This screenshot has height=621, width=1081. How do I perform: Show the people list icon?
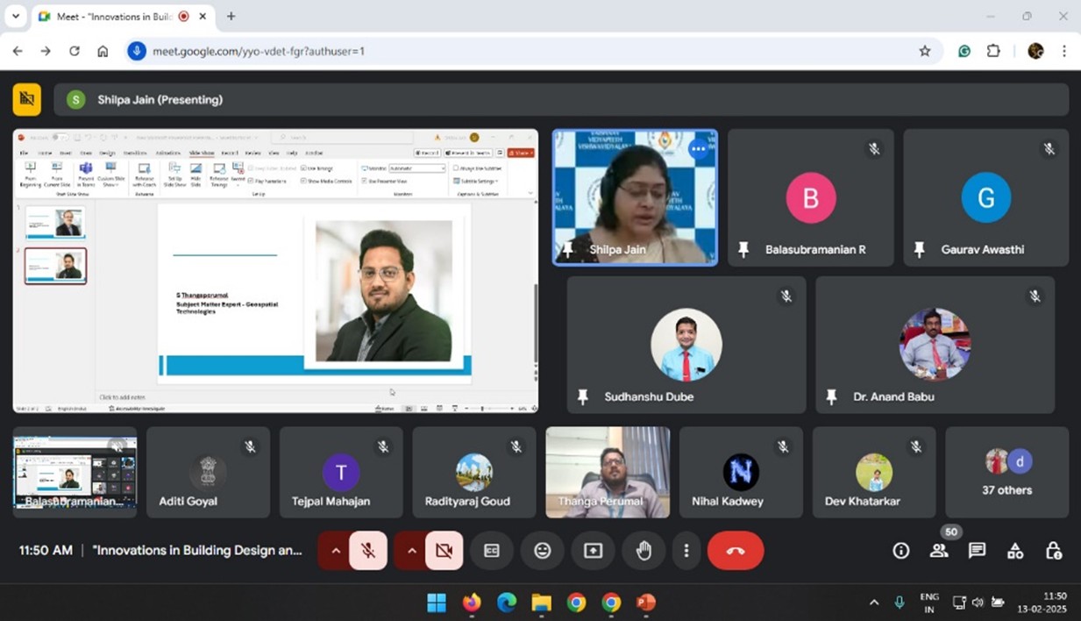[939, 551]
